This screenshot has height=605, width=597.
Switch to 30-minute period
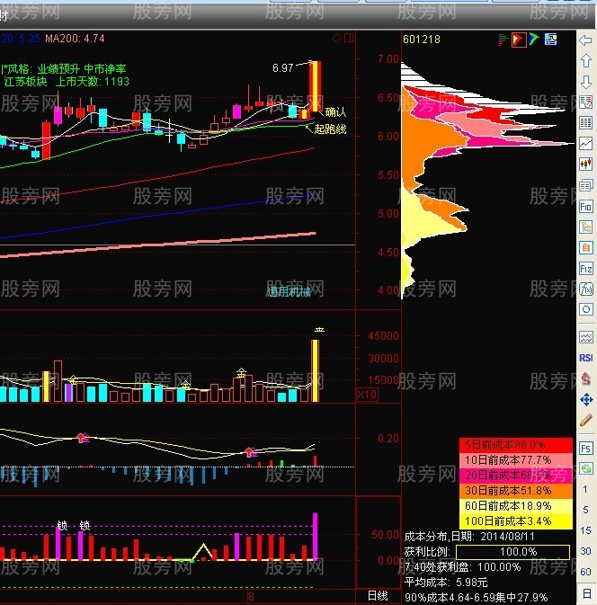click(585, 551)
